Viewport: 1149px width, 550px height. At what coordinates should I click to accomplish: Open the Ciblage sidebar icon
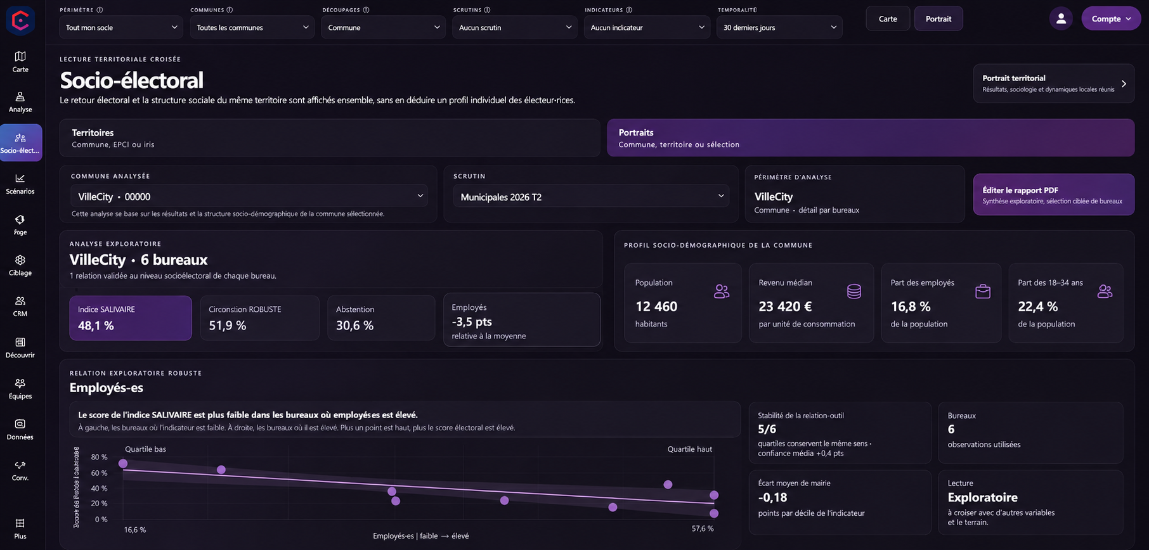pyautogui.click(x=20, y=260)
